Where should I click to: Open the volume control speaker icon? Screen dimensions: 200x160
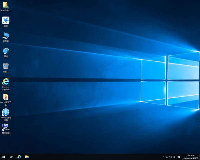170,157
